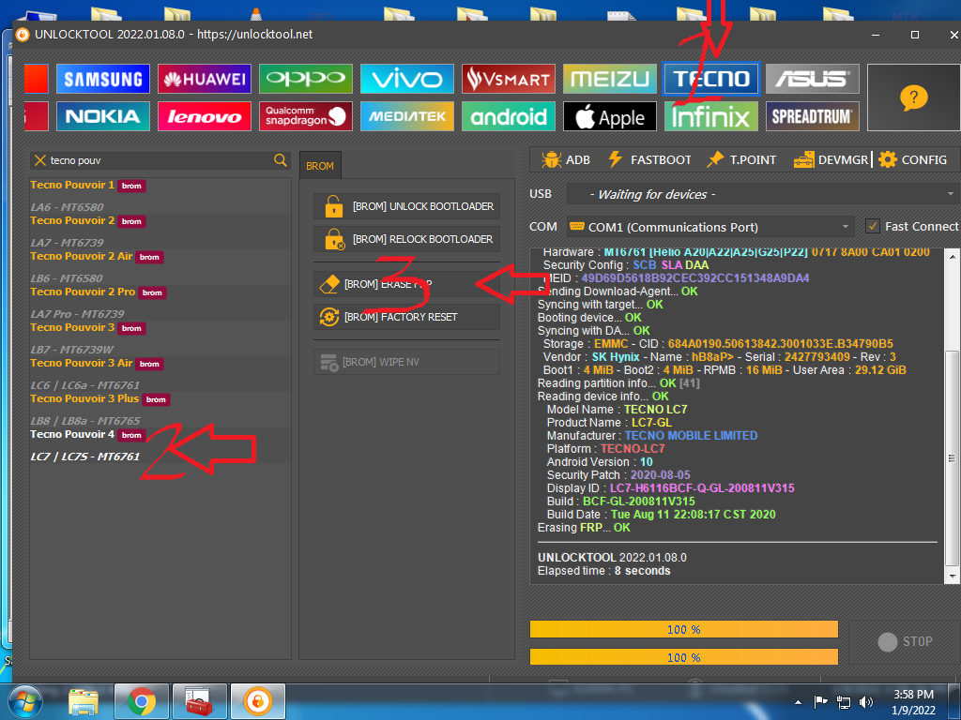Click the UnlockTool icon in taskbar
This screenshot has width=961, height=720.
tap(258, 701)
